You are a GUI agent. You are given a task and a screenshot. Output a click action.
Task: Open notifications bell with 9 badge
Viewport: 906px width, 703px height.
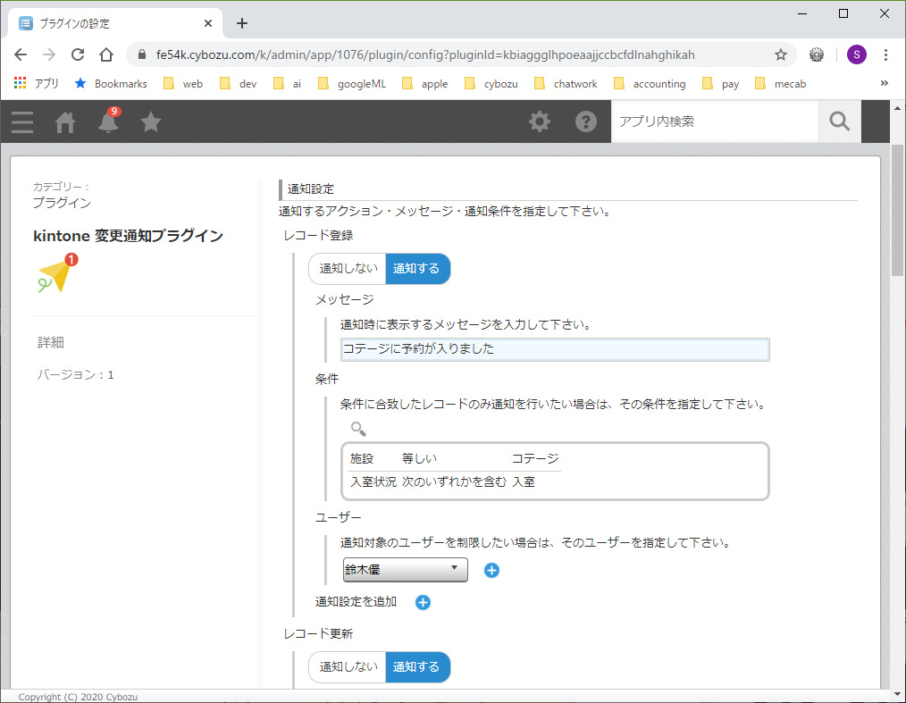pyautogui.click(x=108, y=121)
